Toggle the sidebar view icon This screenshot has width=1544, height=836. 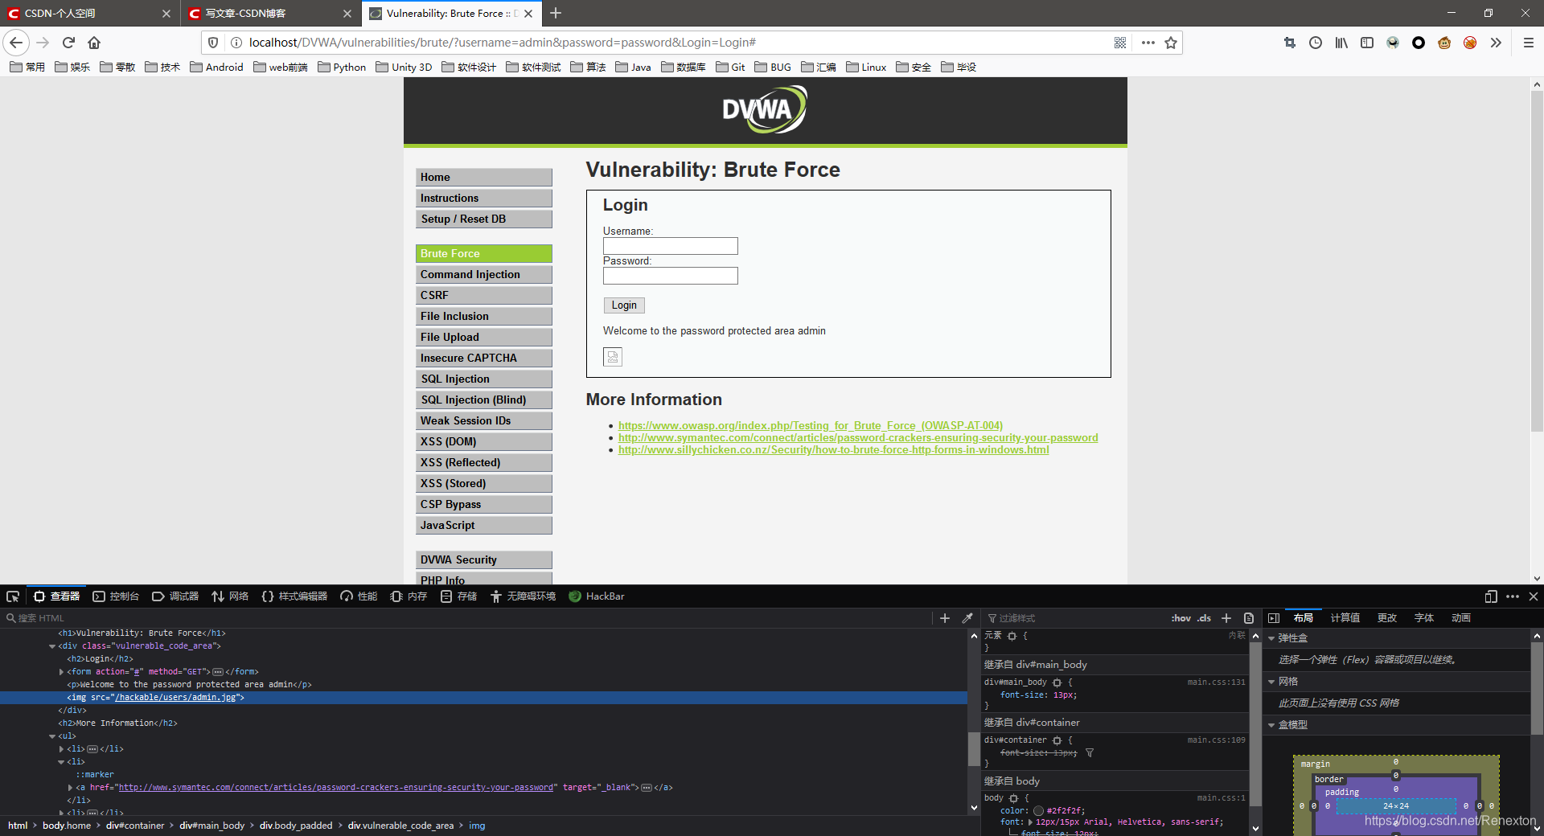[x=1367, y=43]
